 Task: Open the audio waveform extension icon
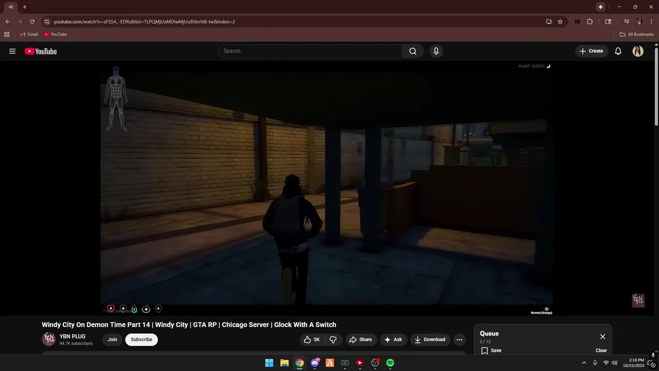tap(577, 22)
